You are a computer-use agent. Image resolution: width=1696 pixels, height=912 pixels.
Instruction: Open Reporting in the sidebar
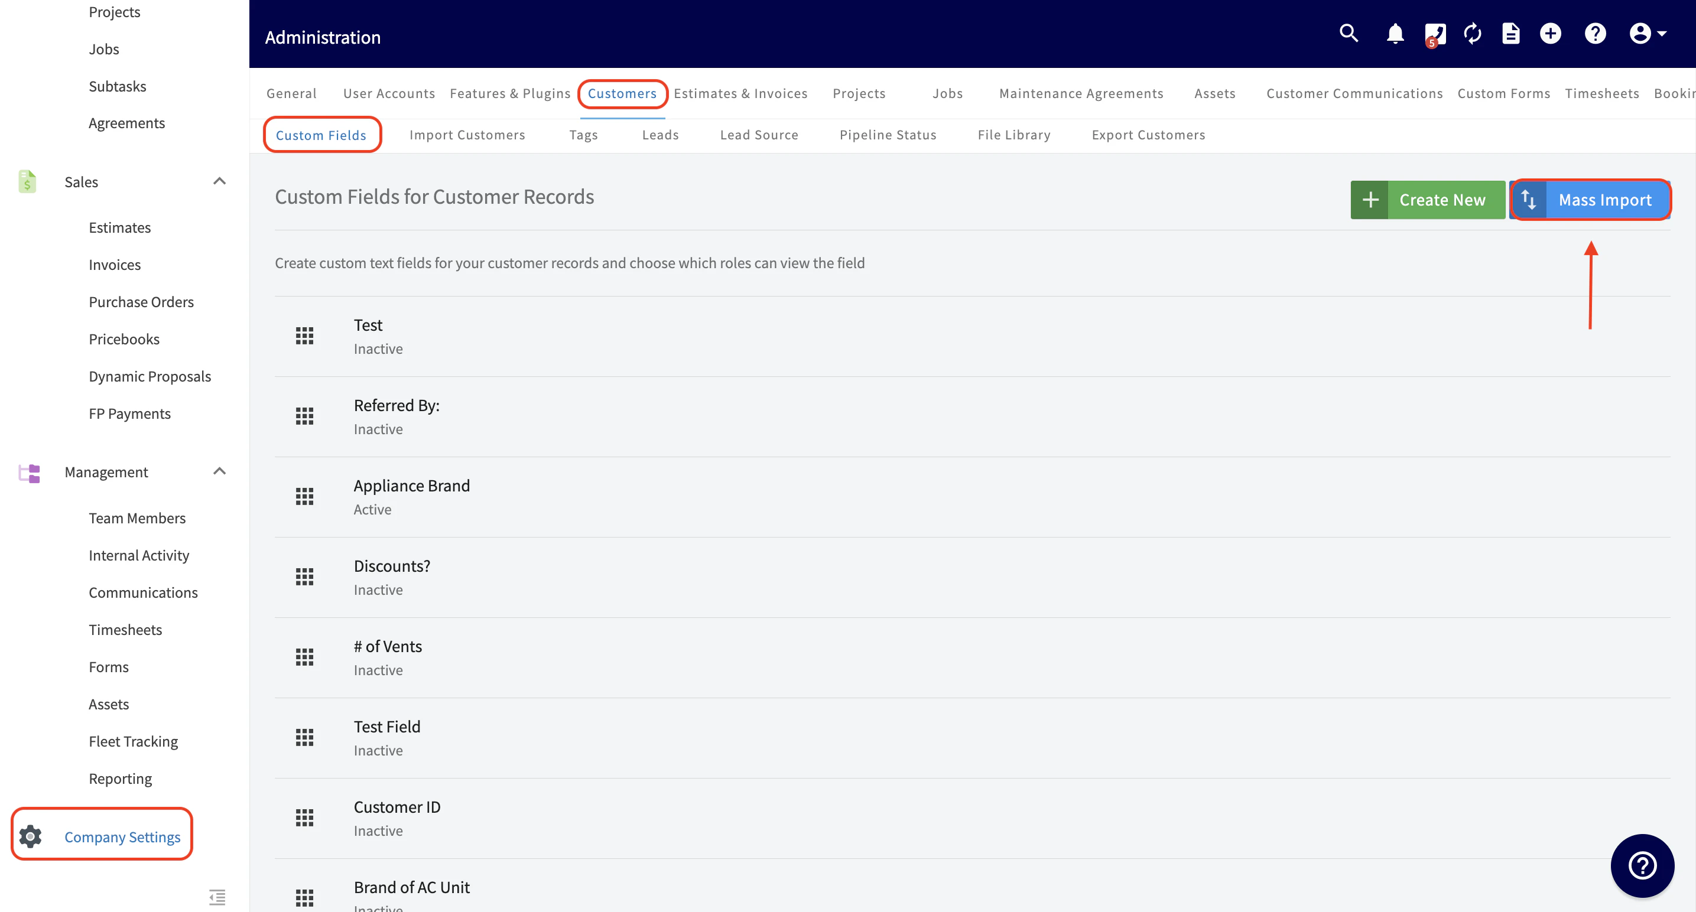pyautogui.click(x=121, y=779)
